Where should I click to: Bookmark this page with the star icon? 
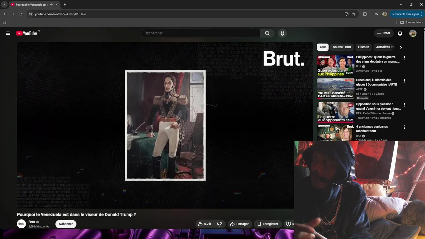tap(354, 14)
